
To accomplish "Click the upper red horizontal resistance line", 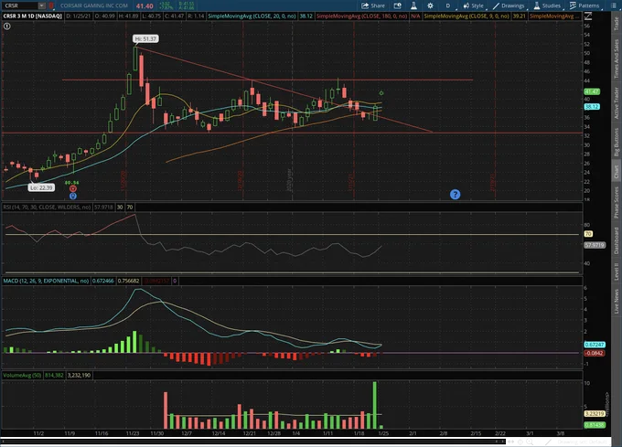I will coord(267,80).
